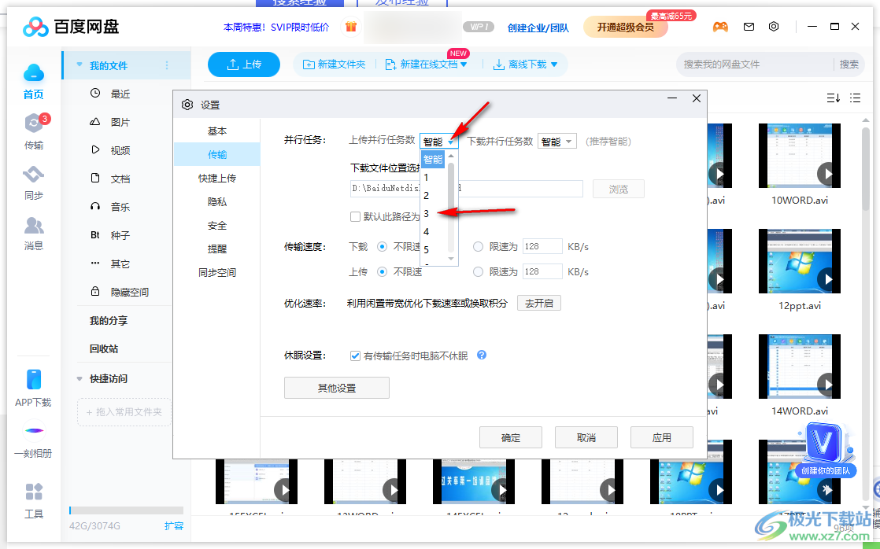Collapse 我的文件 tree section

click(79, 65)
